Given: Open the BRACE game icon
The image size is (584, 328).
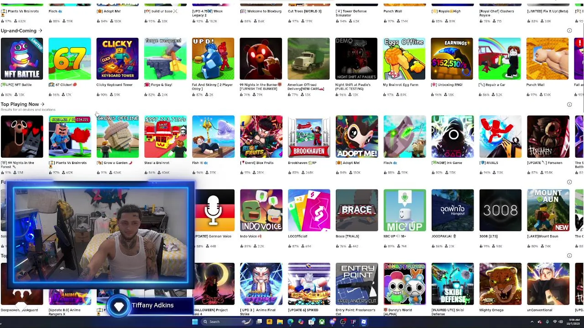Looking at the screenshot, I should pos(356,210).
